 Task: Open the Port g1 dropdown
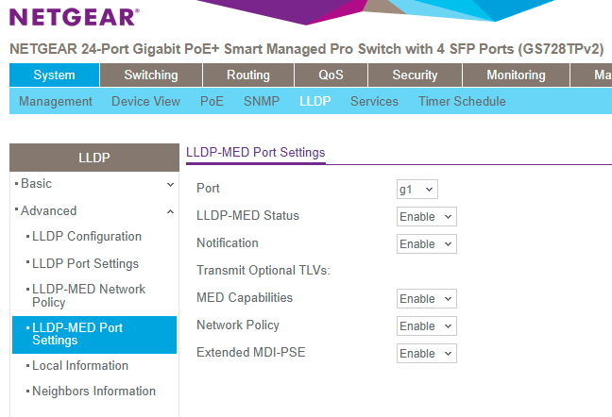coord(417,190)
